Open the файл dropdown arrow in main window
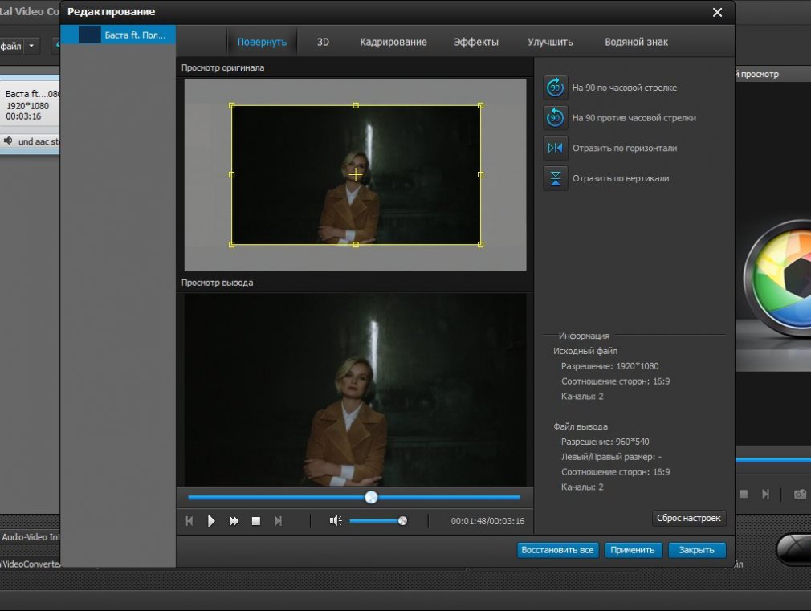The image size is (811, 611). click(x=31, y=46)
